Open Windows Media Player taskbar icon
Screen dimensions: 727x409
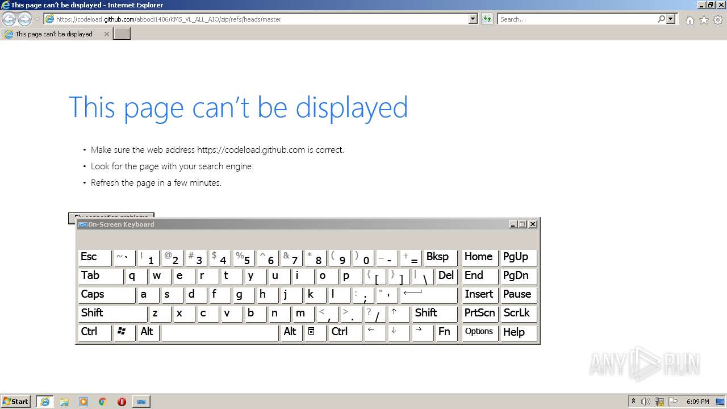[83, 402]
